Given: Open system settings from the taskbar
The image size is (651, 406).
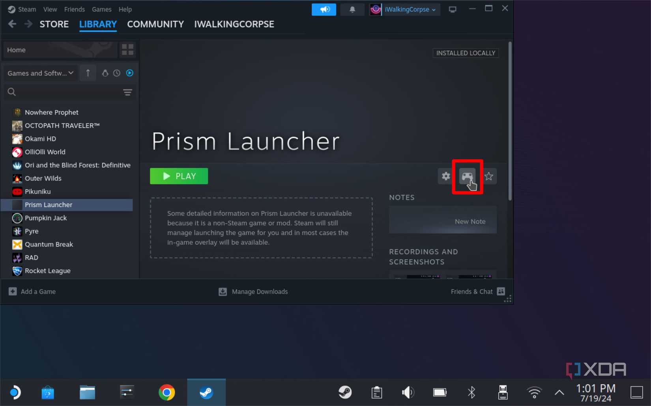Looking at the screenshot, I should [x=127, y=392].
